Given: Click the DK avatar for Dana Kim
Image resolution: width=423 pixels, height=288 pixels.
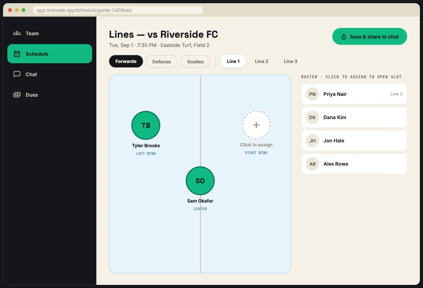Looking at the screenshot, I should click(312, 117).
